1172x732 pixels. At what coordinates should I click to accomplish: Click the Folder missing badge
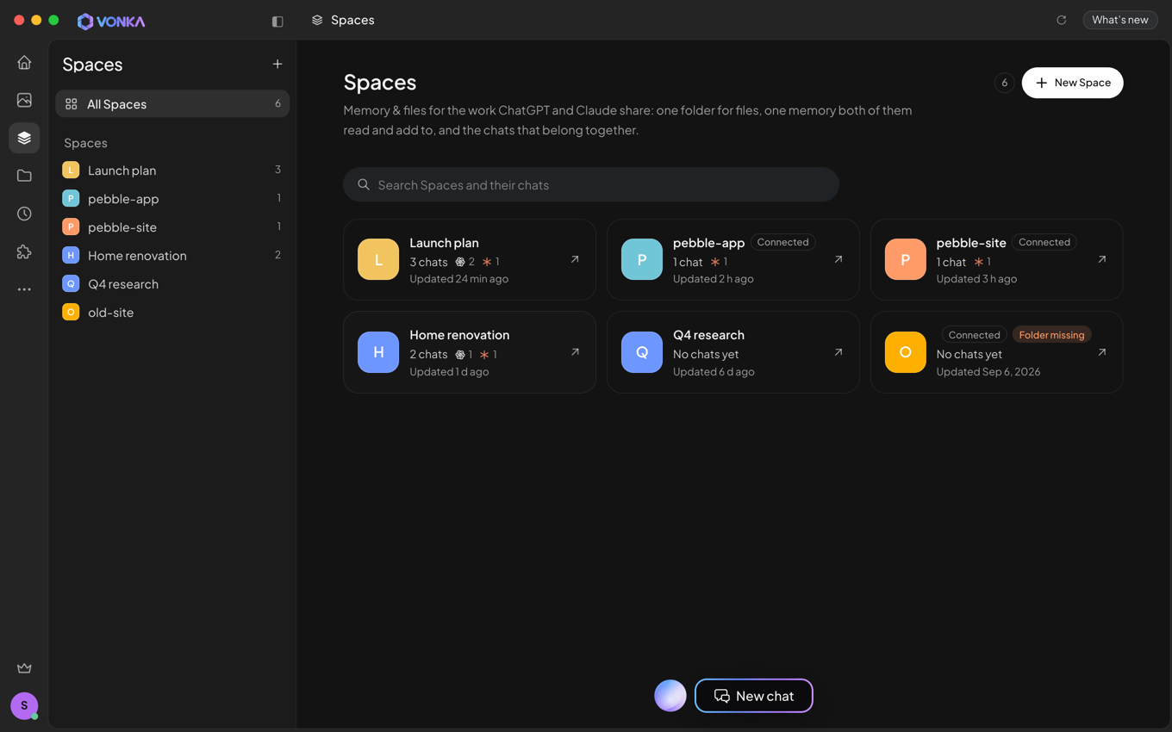1052,335
